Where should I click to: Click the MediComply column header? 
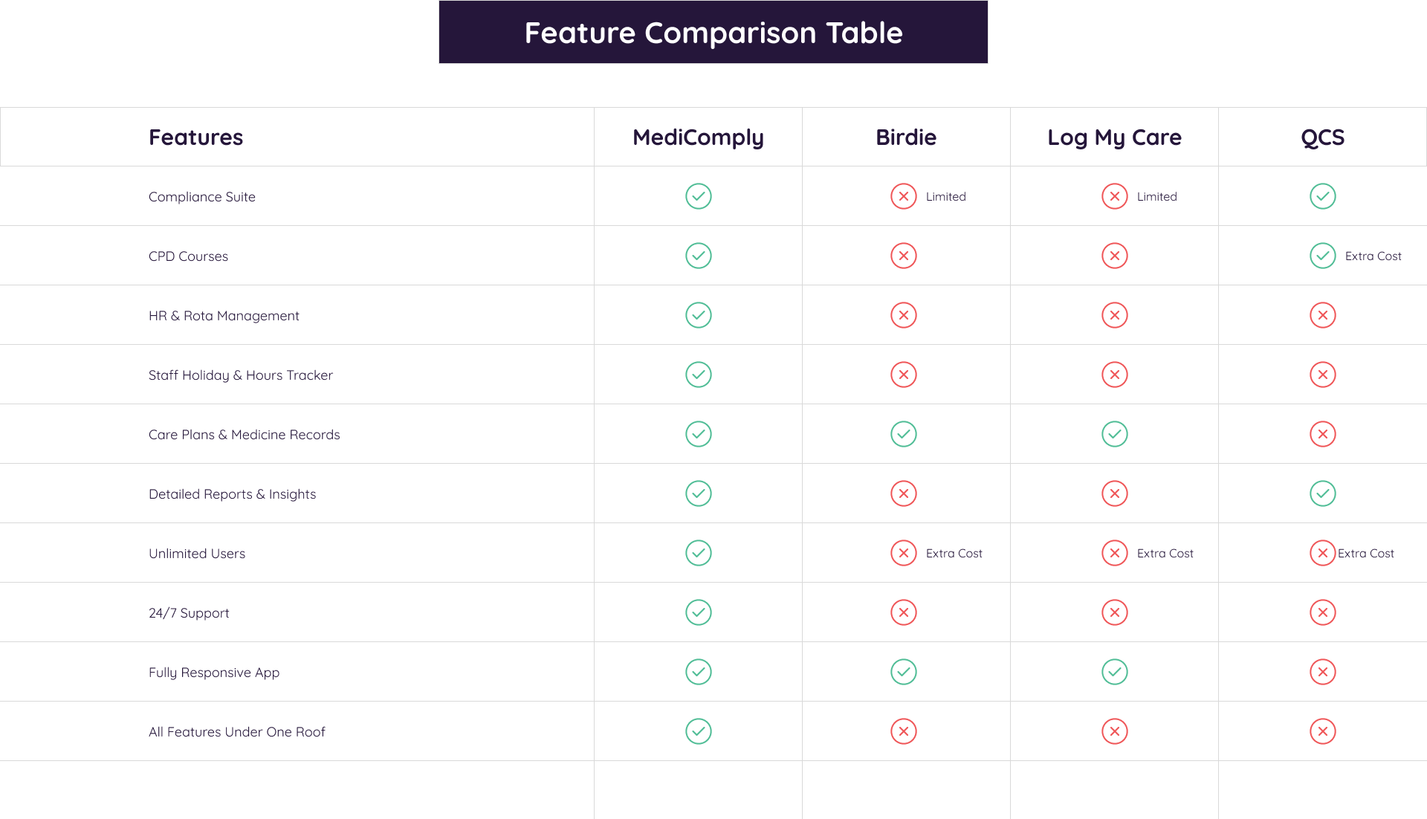pyautogui.click(x=698, y=137)
